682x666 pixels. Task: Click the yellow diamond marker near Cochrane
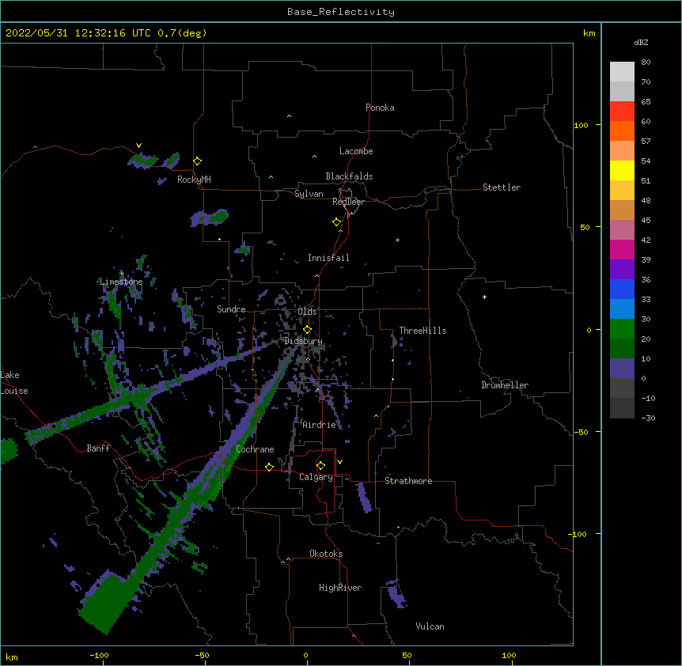click(269, 467)
